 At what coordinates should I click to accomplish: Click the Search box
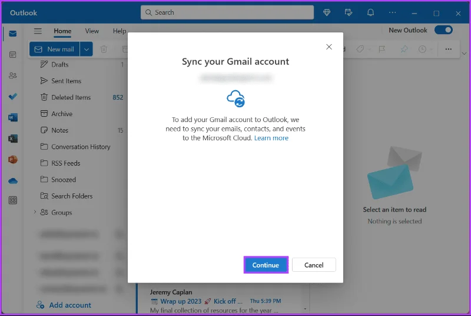point(227,12)
